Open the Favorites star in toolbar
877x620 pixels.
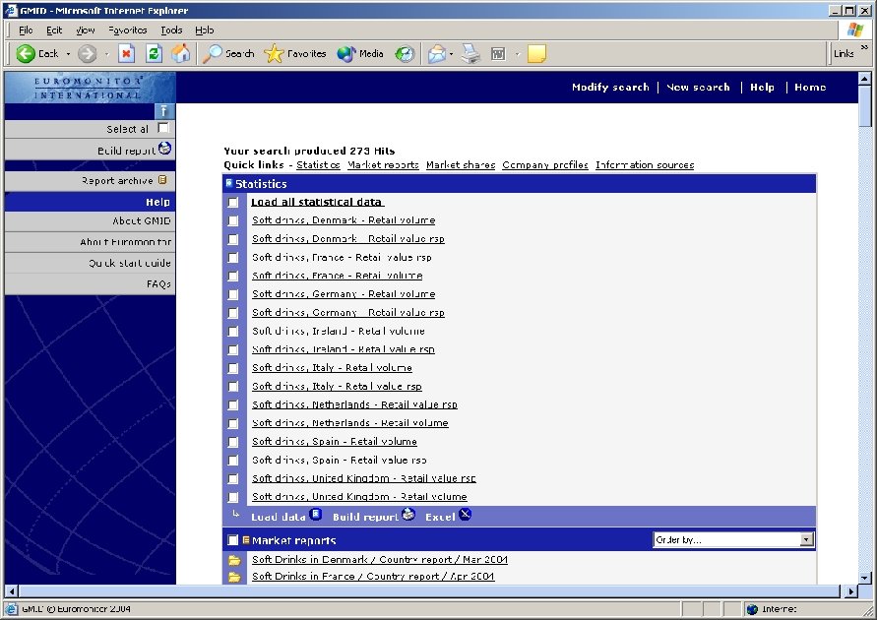click(x=274, y=54)
